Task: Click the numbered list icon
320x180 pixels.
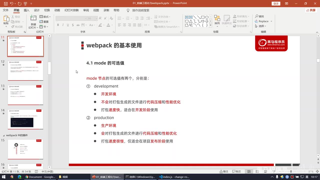Action: click(128, 18)
